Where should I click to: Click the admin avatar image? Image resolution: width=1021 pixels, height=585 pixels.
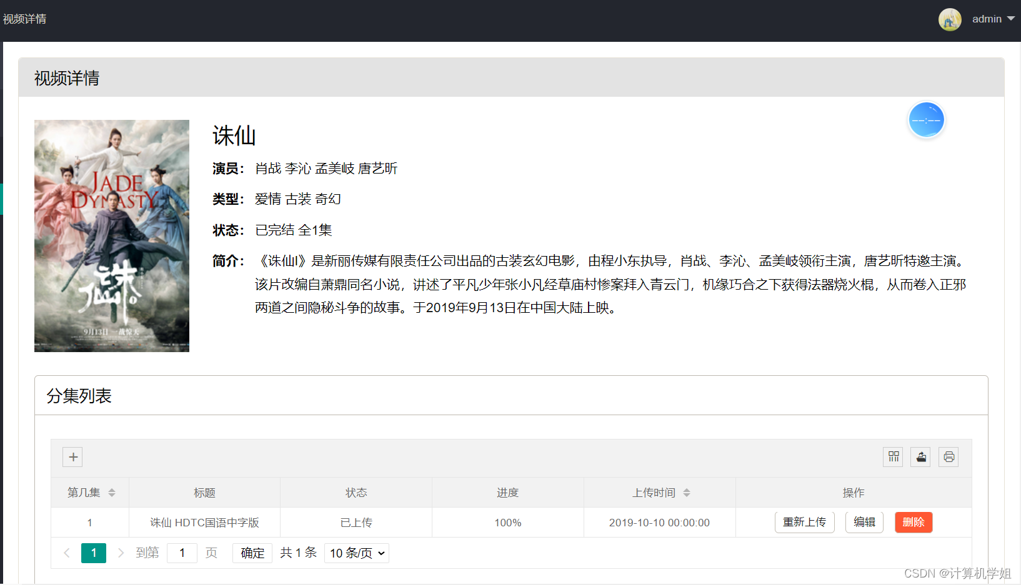(x=950, y=19)
